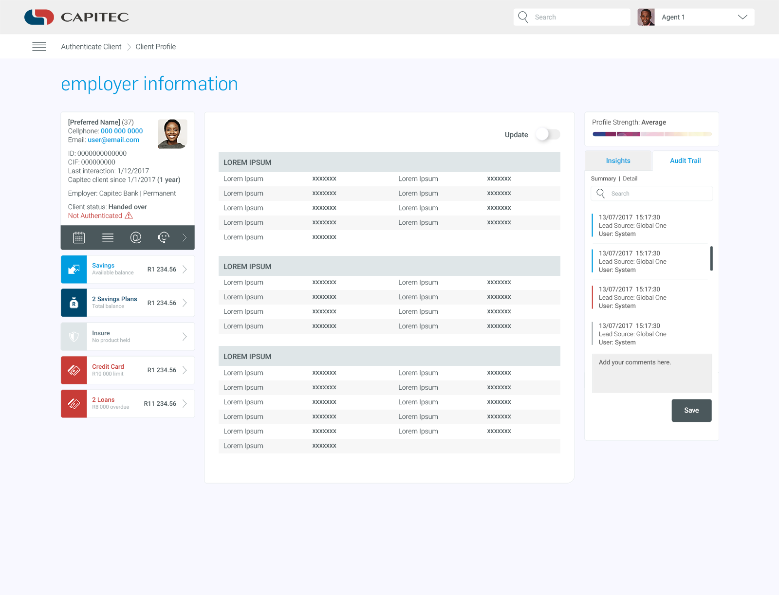Expand client toolbar with right chevron
Screen dimensions: 779x595
point(185,237)
